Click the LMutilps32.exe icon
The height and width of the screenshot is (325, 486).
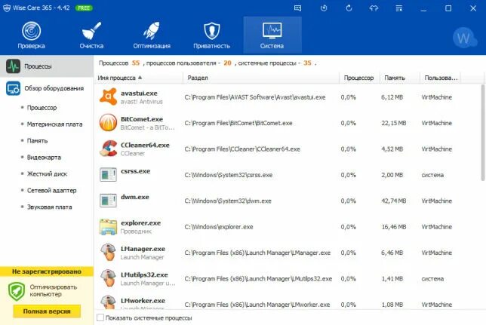[108, 278]
